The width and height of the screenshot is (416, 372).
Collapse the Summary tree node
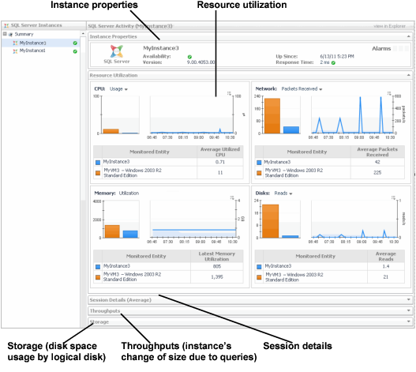(5, 34)
